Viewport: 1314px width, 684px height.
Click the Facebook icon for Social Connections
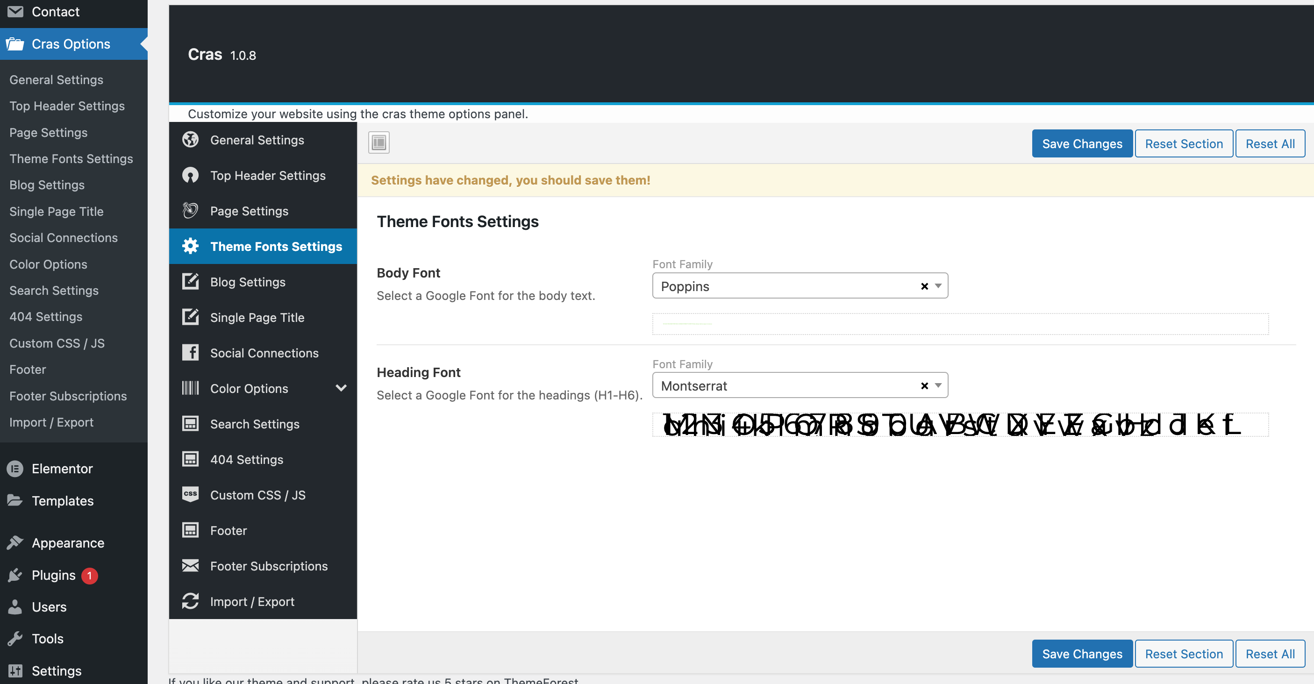[x=190, y=352]
